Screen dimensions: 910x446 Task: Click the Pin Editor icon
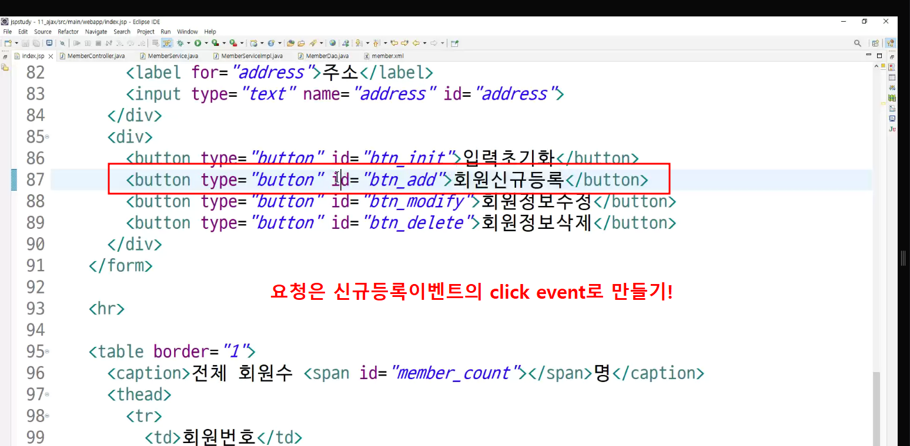(x=454, y=43)
